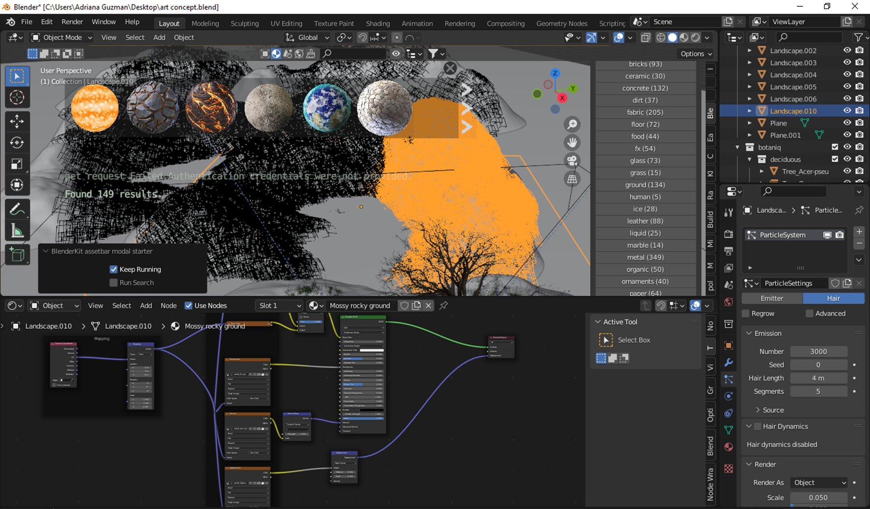Enable the Run Search checkbox
This screenshot has width=870, height=509.
(114, 283)
